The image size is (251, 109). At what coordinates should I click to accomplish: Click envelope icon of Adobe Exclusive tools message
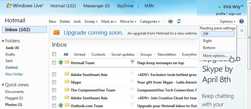(67, 74)
